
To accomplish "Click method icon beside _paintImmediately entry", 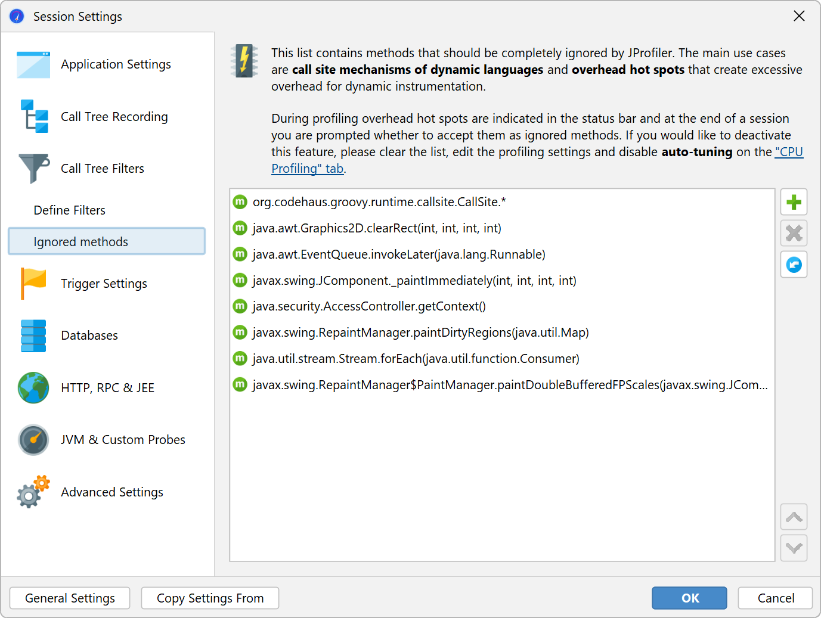I will click(240, 280).
